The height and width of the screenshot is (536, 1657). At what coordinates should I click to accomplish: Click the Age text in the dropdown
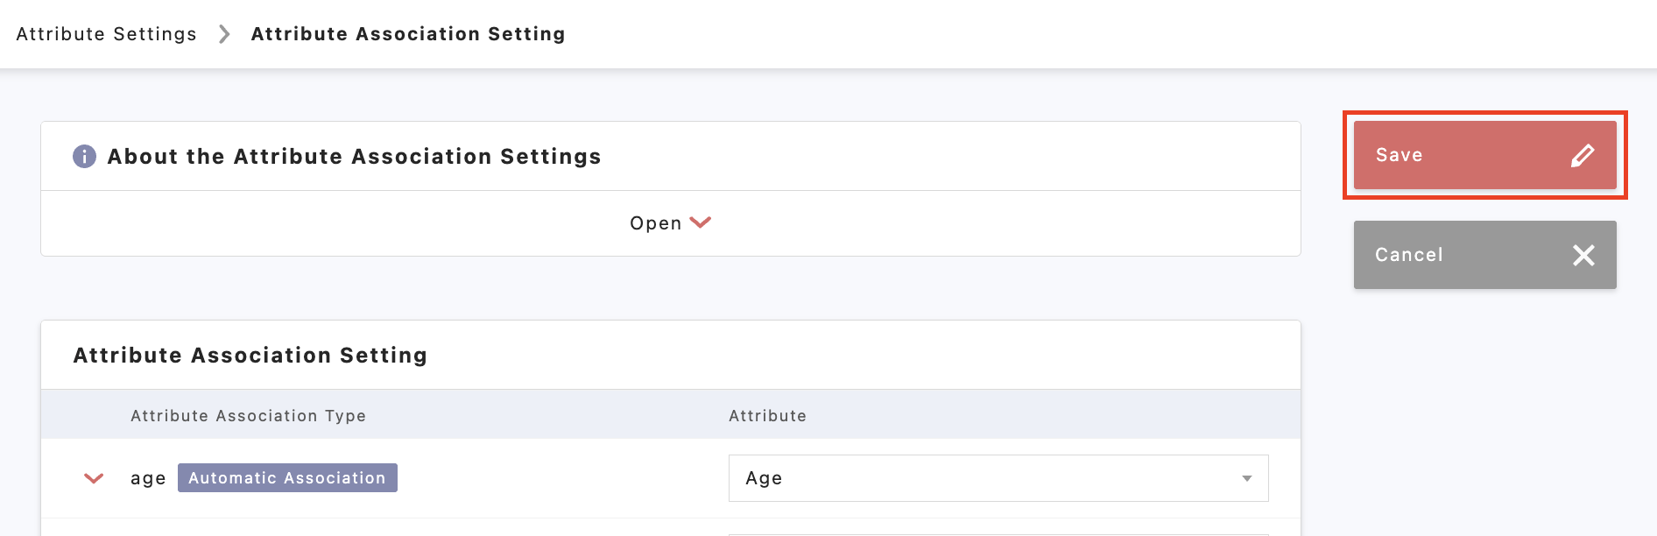coord(764,478)
